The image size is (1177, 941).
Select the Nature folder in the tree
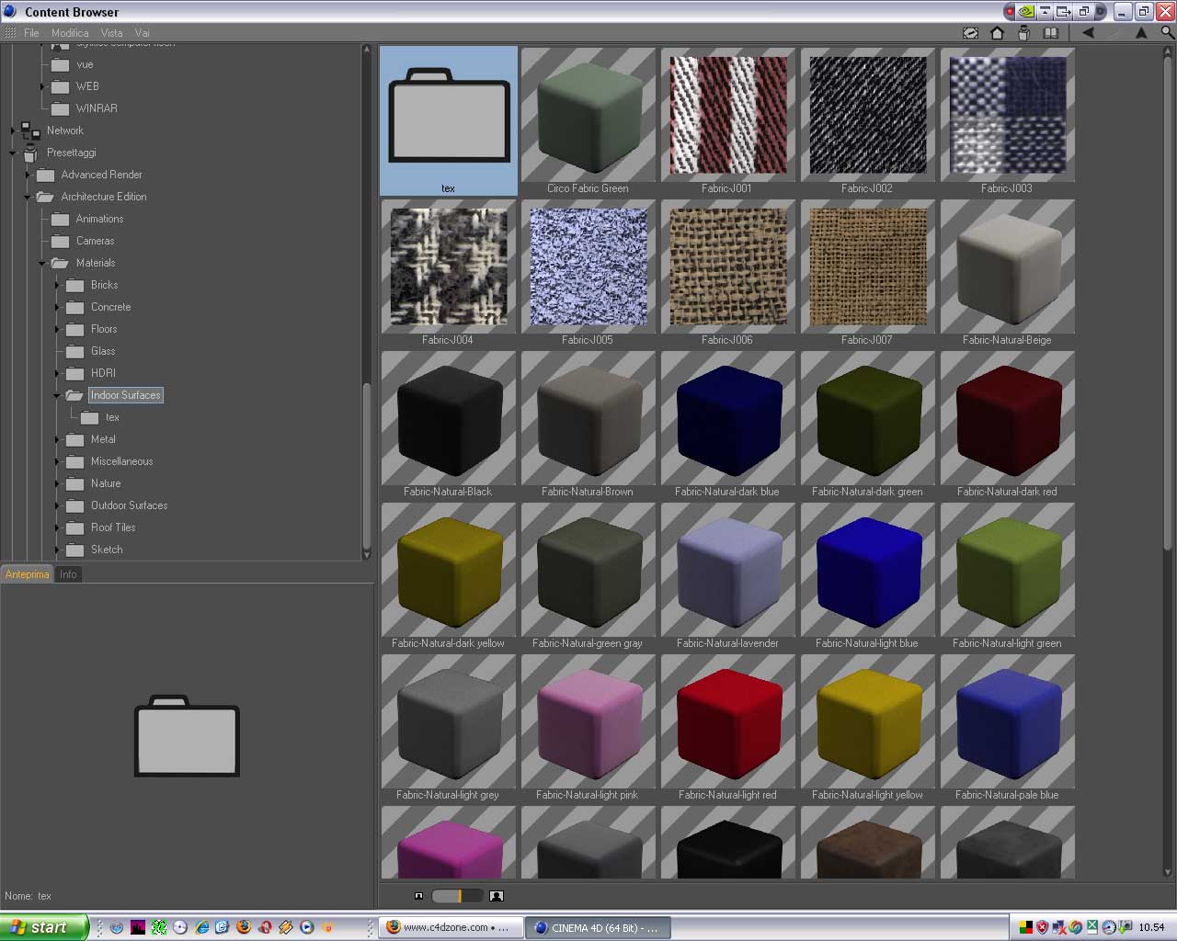106,483
